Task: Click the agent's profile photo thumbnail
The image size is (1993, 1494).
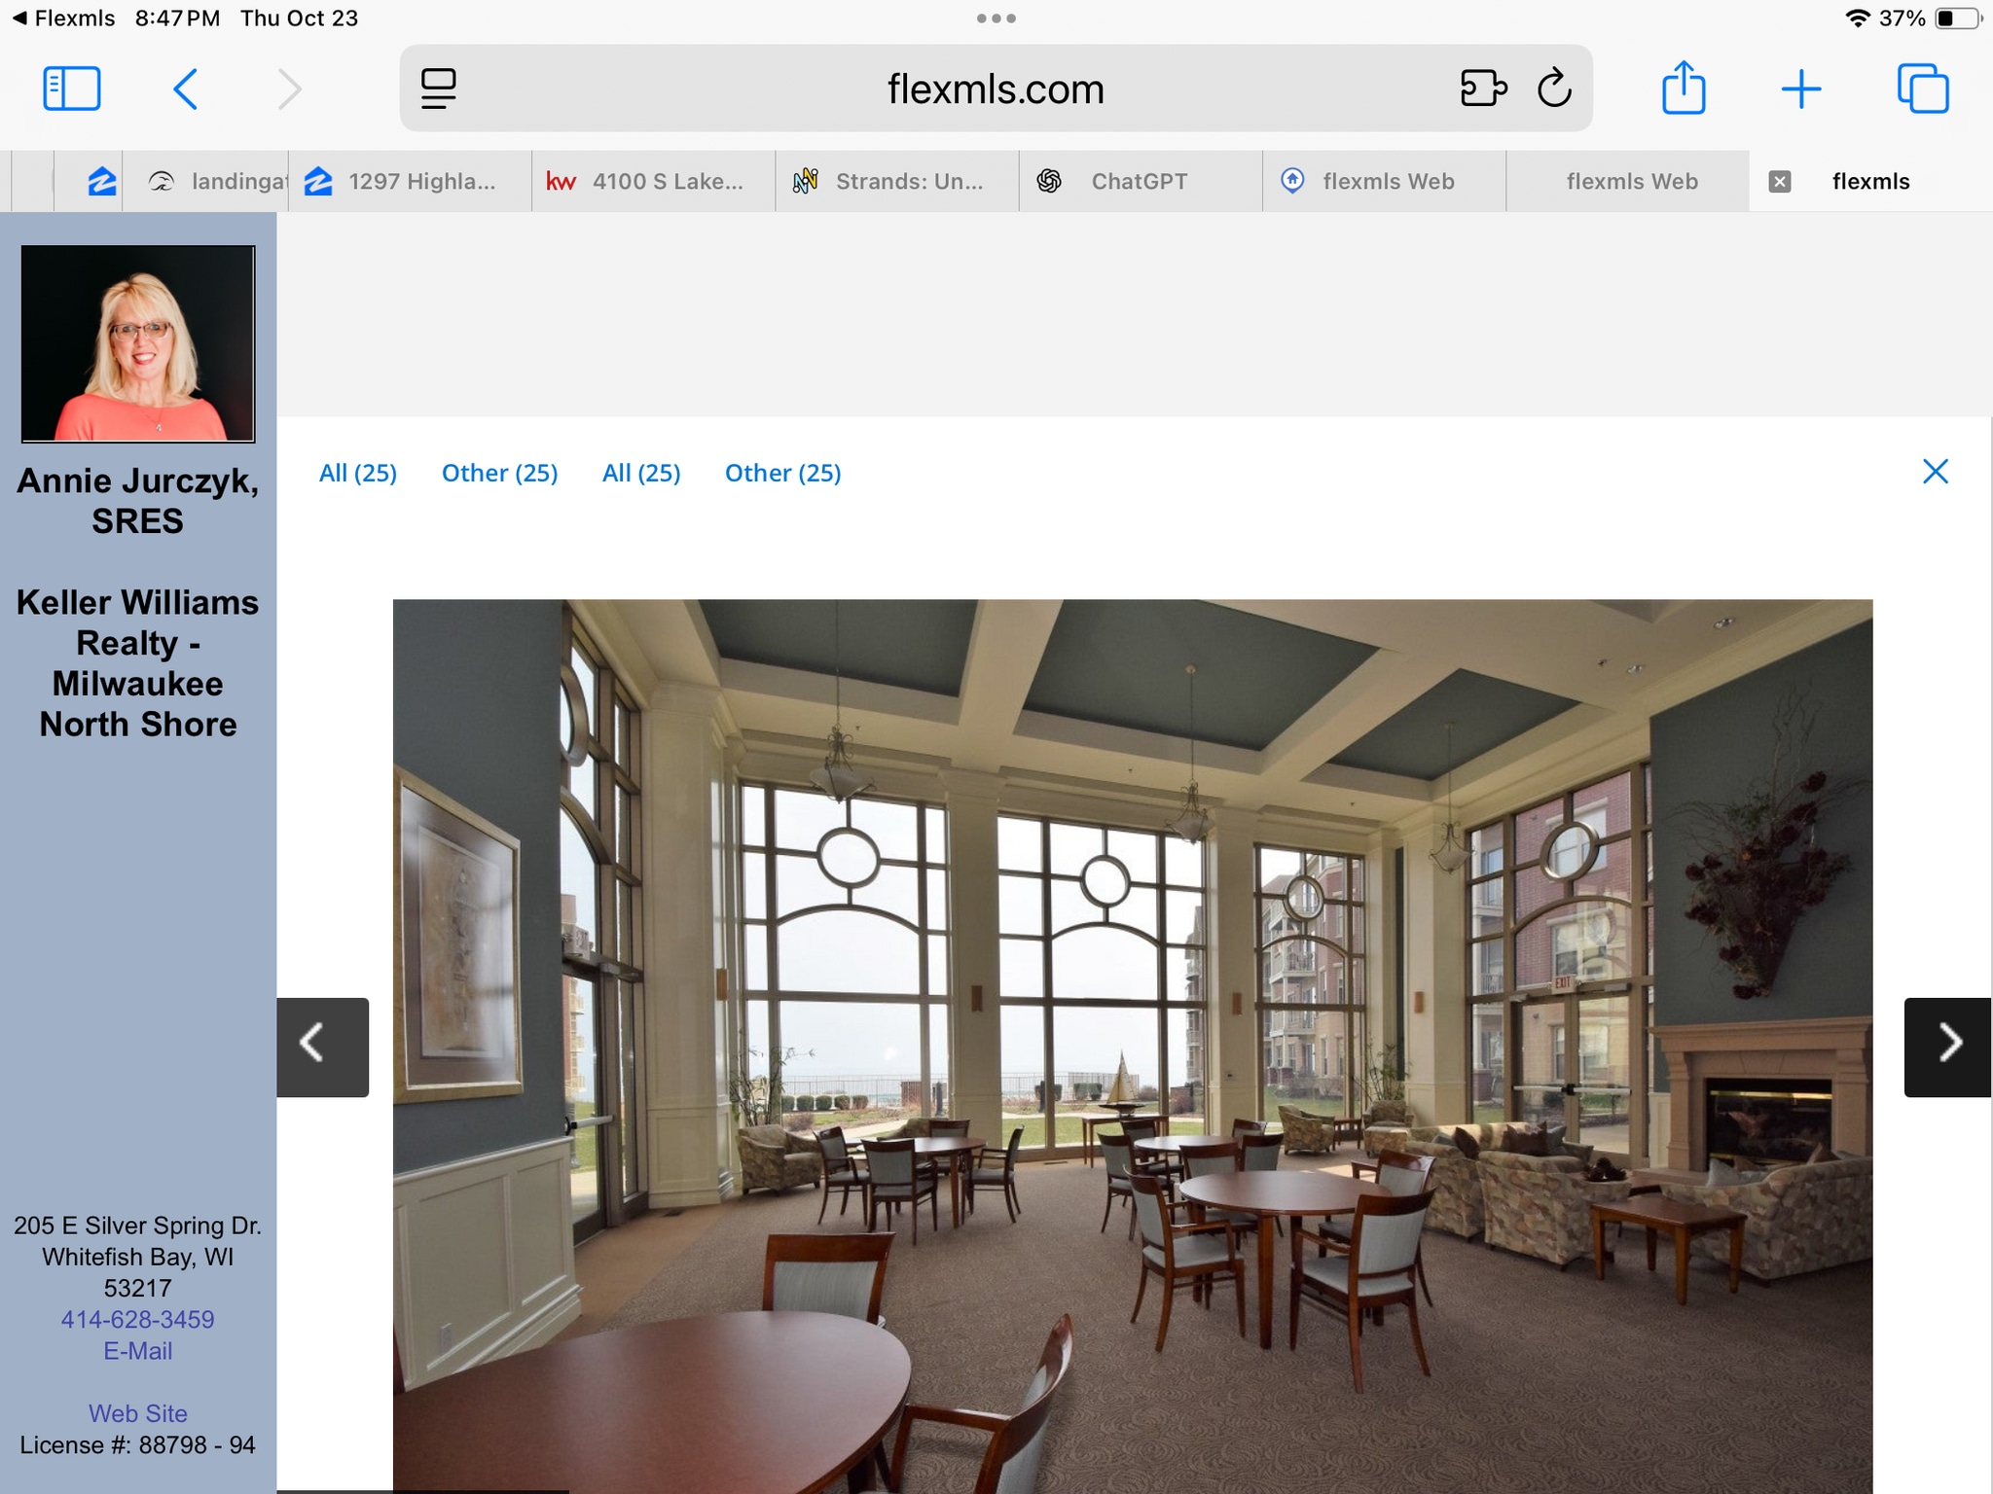Action: (136, 339)
